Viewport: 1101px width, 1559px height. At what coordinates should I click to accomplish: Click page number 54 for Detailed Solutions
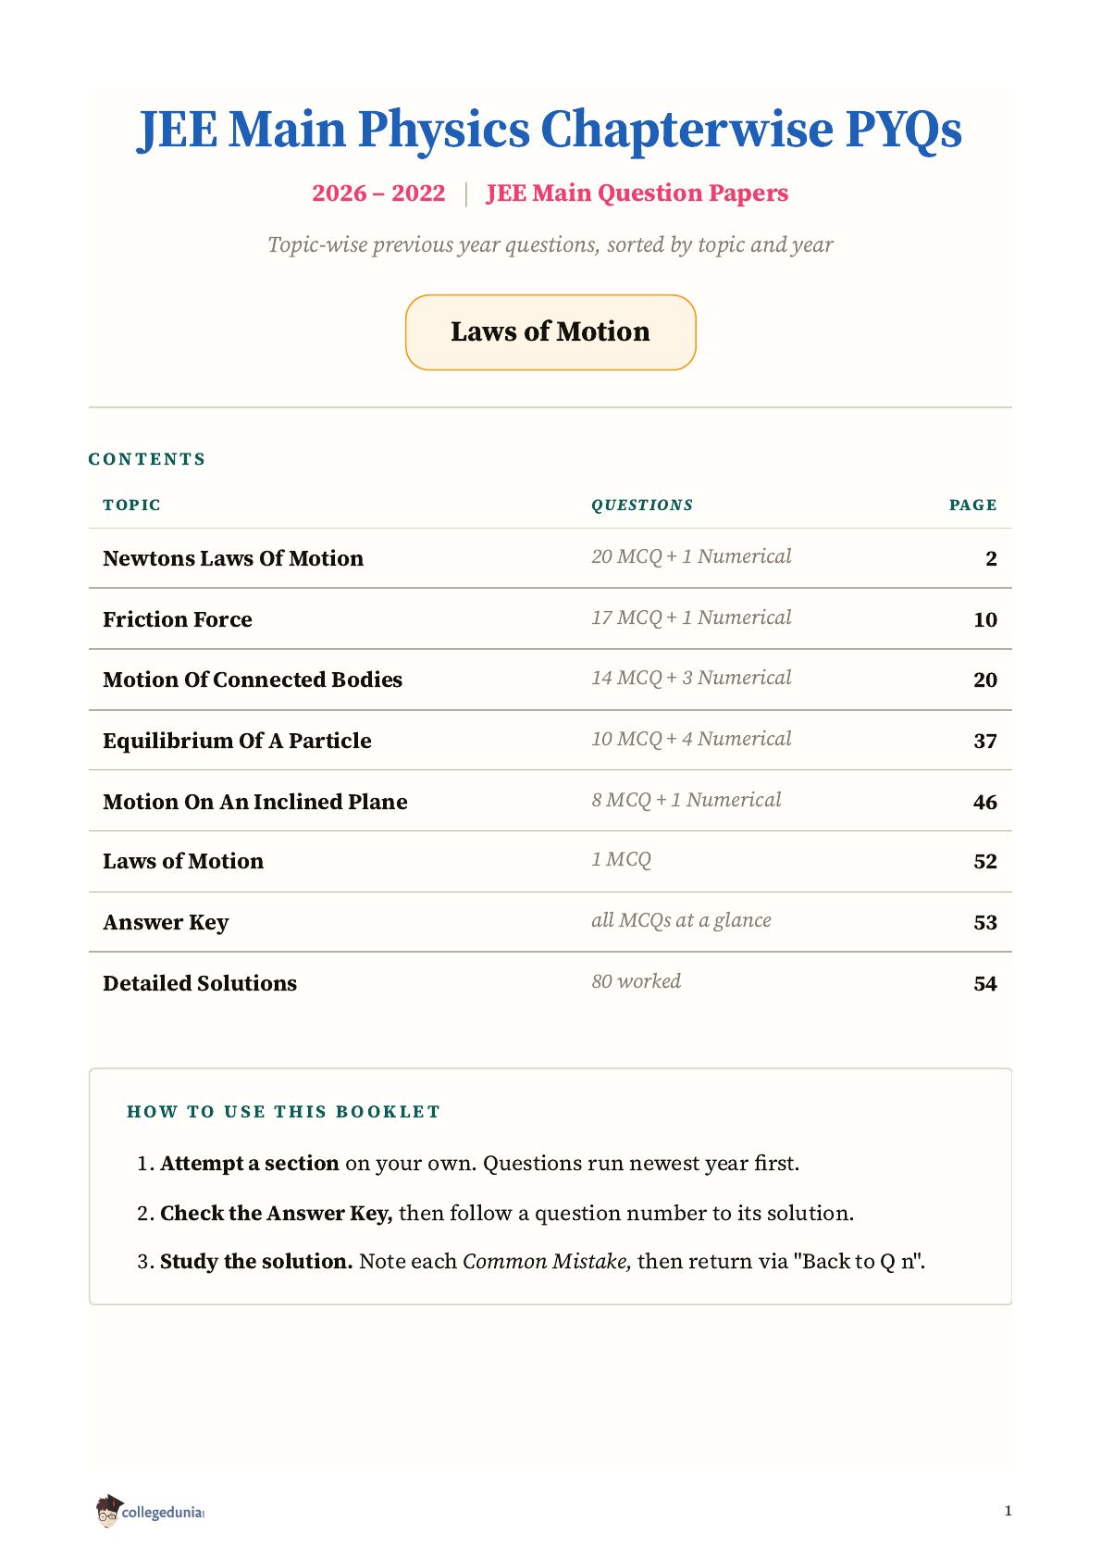(985, 983)
